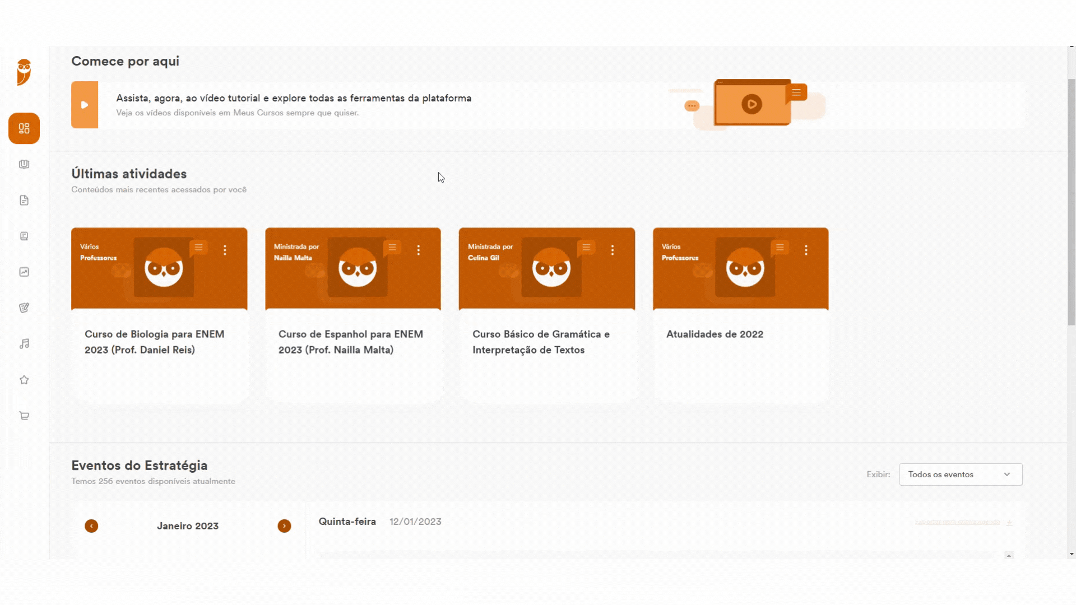The image size is (1076, 605).
Task: Go to previous month in calendar
Action: pyautogui.click(x=91, y=526)
